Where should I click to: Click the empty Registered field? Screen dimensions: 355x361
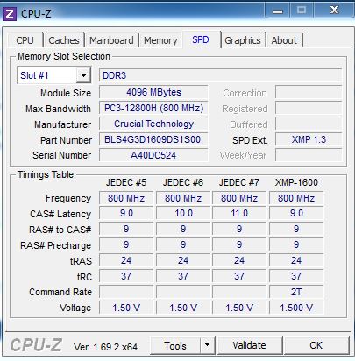(309, 108)
